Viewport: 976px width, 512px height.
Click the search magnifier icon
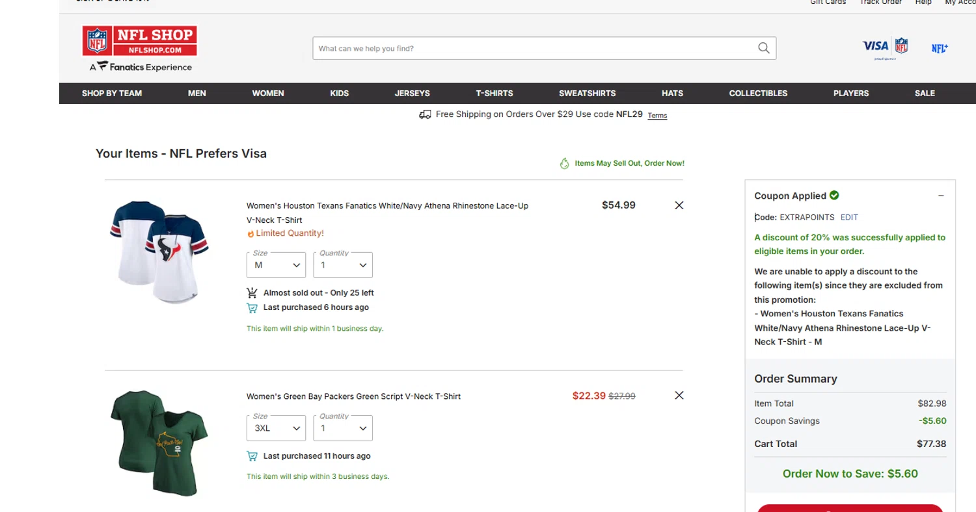(764, 48)
